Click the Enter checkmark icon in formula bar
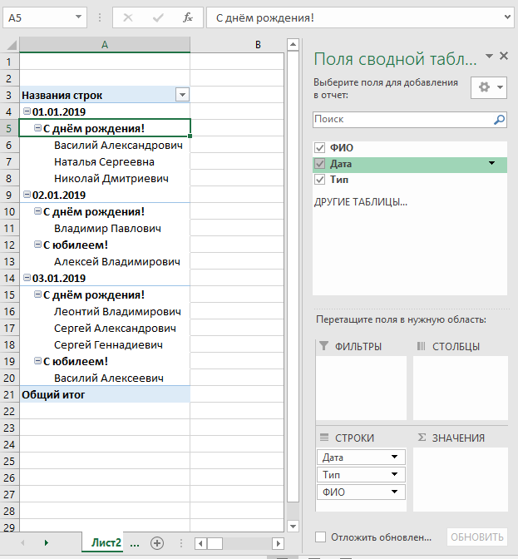The width and height of the screenshot is (518, 559). tap(158, 17)
